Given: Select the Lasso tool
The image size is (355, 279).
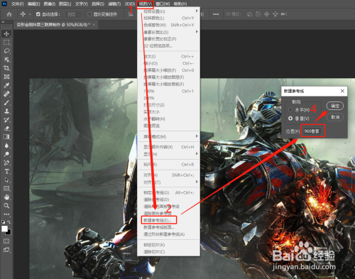Looking at the screenshot, I should coord(6,51).
